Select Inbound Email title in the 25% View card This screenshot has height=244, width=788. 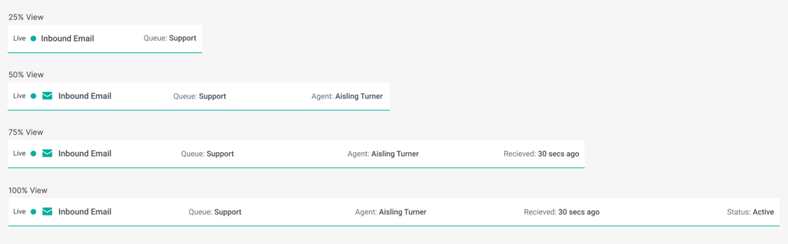[68, 38]
